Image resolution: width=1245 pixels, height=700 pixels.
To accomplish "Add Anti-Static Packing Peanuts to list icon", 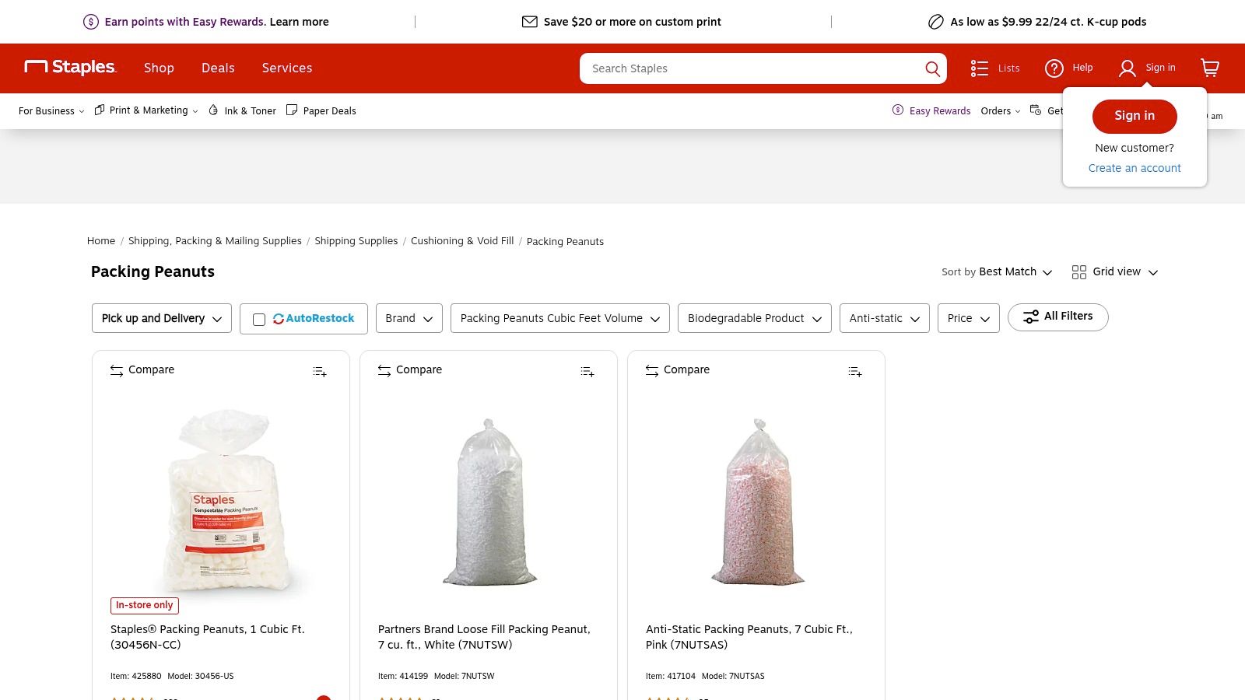I will click(855, 372).
